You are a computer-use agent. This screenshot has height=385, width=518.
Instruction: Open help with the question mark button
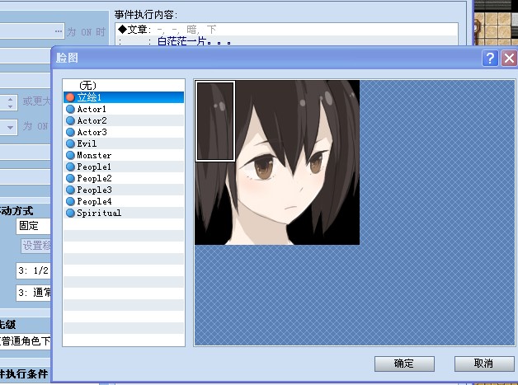(x=490, y=59)
